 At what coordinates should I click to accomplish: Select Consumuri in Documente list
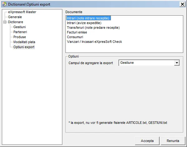pos(75,37)
